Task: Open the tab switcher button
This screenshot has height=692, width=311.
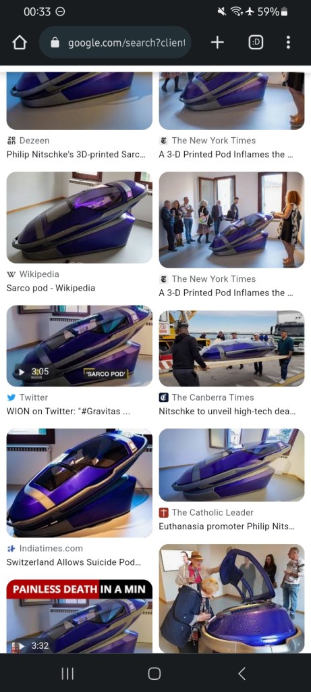Action: click(x=256, y=43)
